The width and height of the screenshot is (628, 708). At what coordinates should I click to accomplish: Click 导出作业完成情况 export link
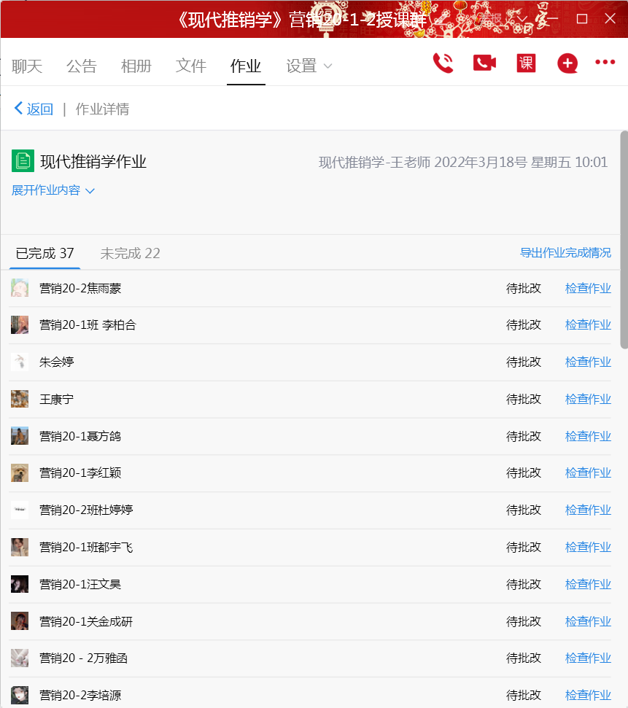[x=565, y=253]
